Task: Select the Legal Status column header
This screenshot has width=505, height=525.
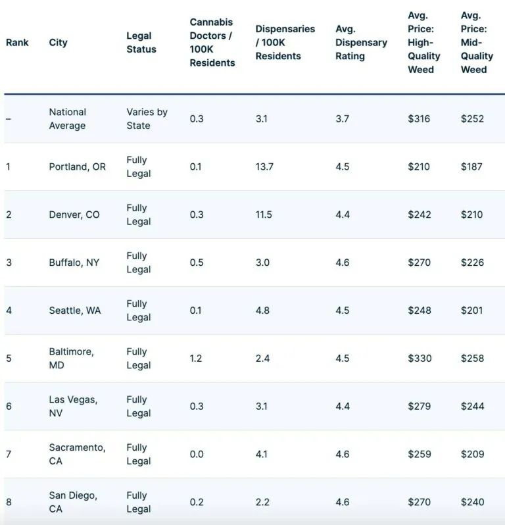Action: [141, 43]
